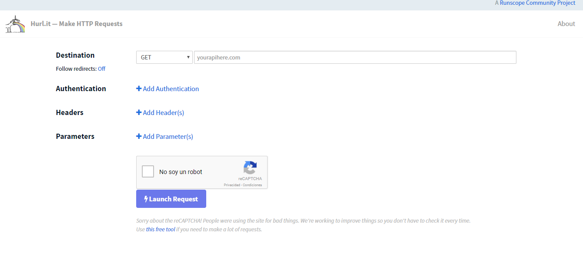This screenshot has height=263, width=583.
Task: Open the About page
Action: coord(566,24)
